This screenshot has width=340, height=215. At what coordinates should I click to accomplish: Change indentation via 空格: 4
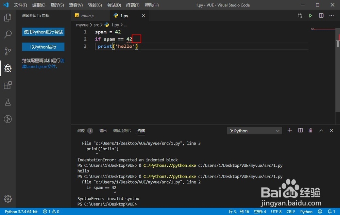(x=260, y=212)
